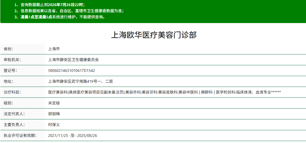Viewport: 306px width, 143px height.
Task: Click registration number 58060214631010617D1542
Action: 71,71
